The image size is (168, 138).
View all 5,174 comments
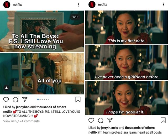[x=22, y=121]
